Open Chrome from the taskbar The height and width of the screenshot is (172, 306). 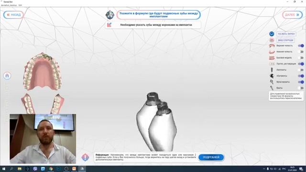pyautogui.click(x=51, y=169)
